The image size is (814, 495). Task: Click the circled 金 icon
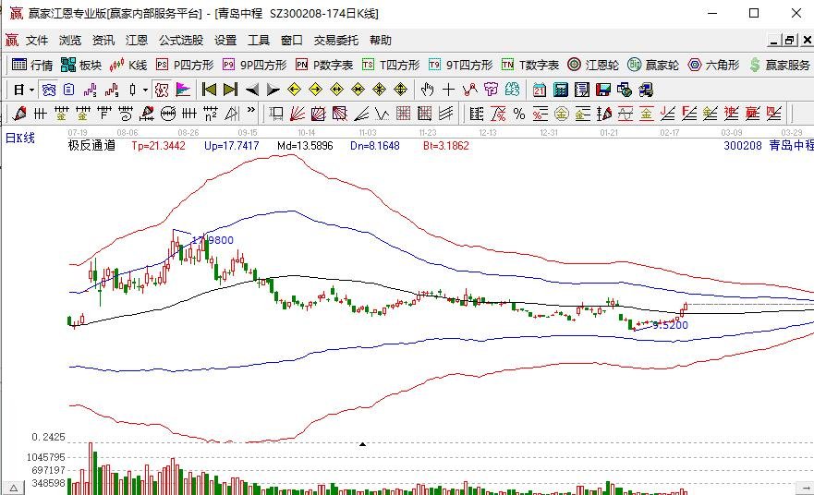pyautogui.click(x=561, y=114)
